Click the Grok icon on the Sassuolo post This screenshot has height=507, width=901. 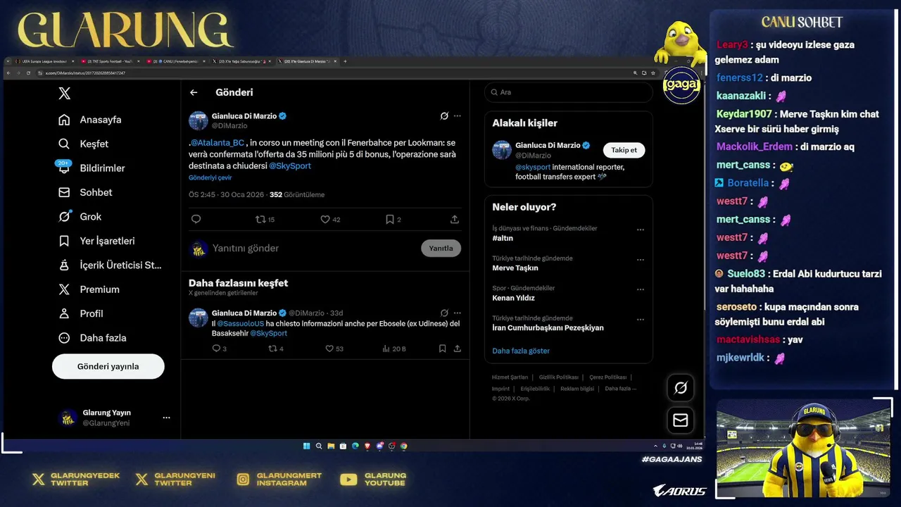444,313
